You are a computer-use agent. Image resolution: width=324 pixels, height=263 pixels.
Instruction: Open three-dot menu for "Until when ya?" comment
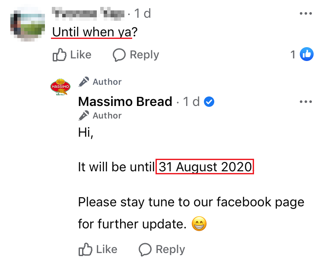pos(305,14)
